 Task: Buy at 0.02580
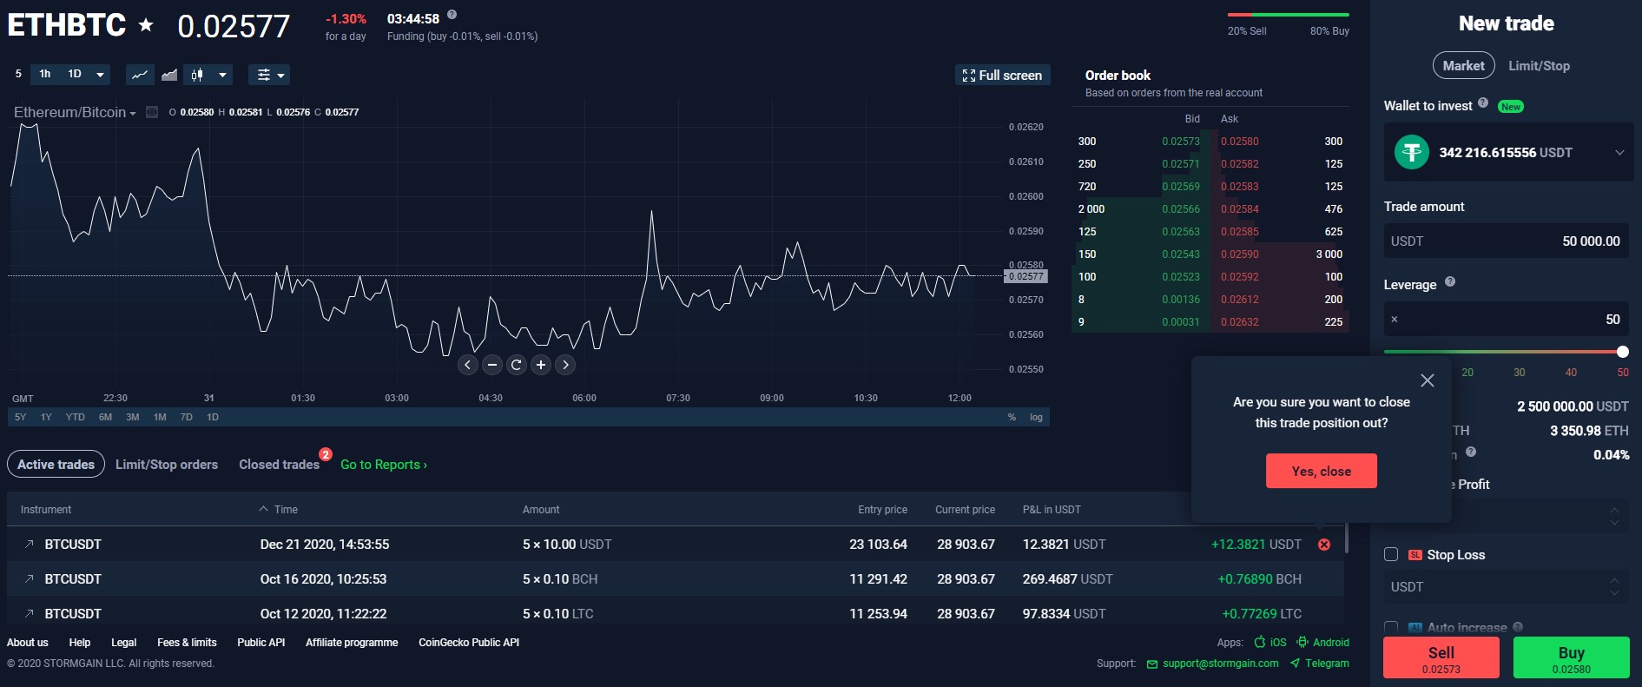[x=1572, y=657]
